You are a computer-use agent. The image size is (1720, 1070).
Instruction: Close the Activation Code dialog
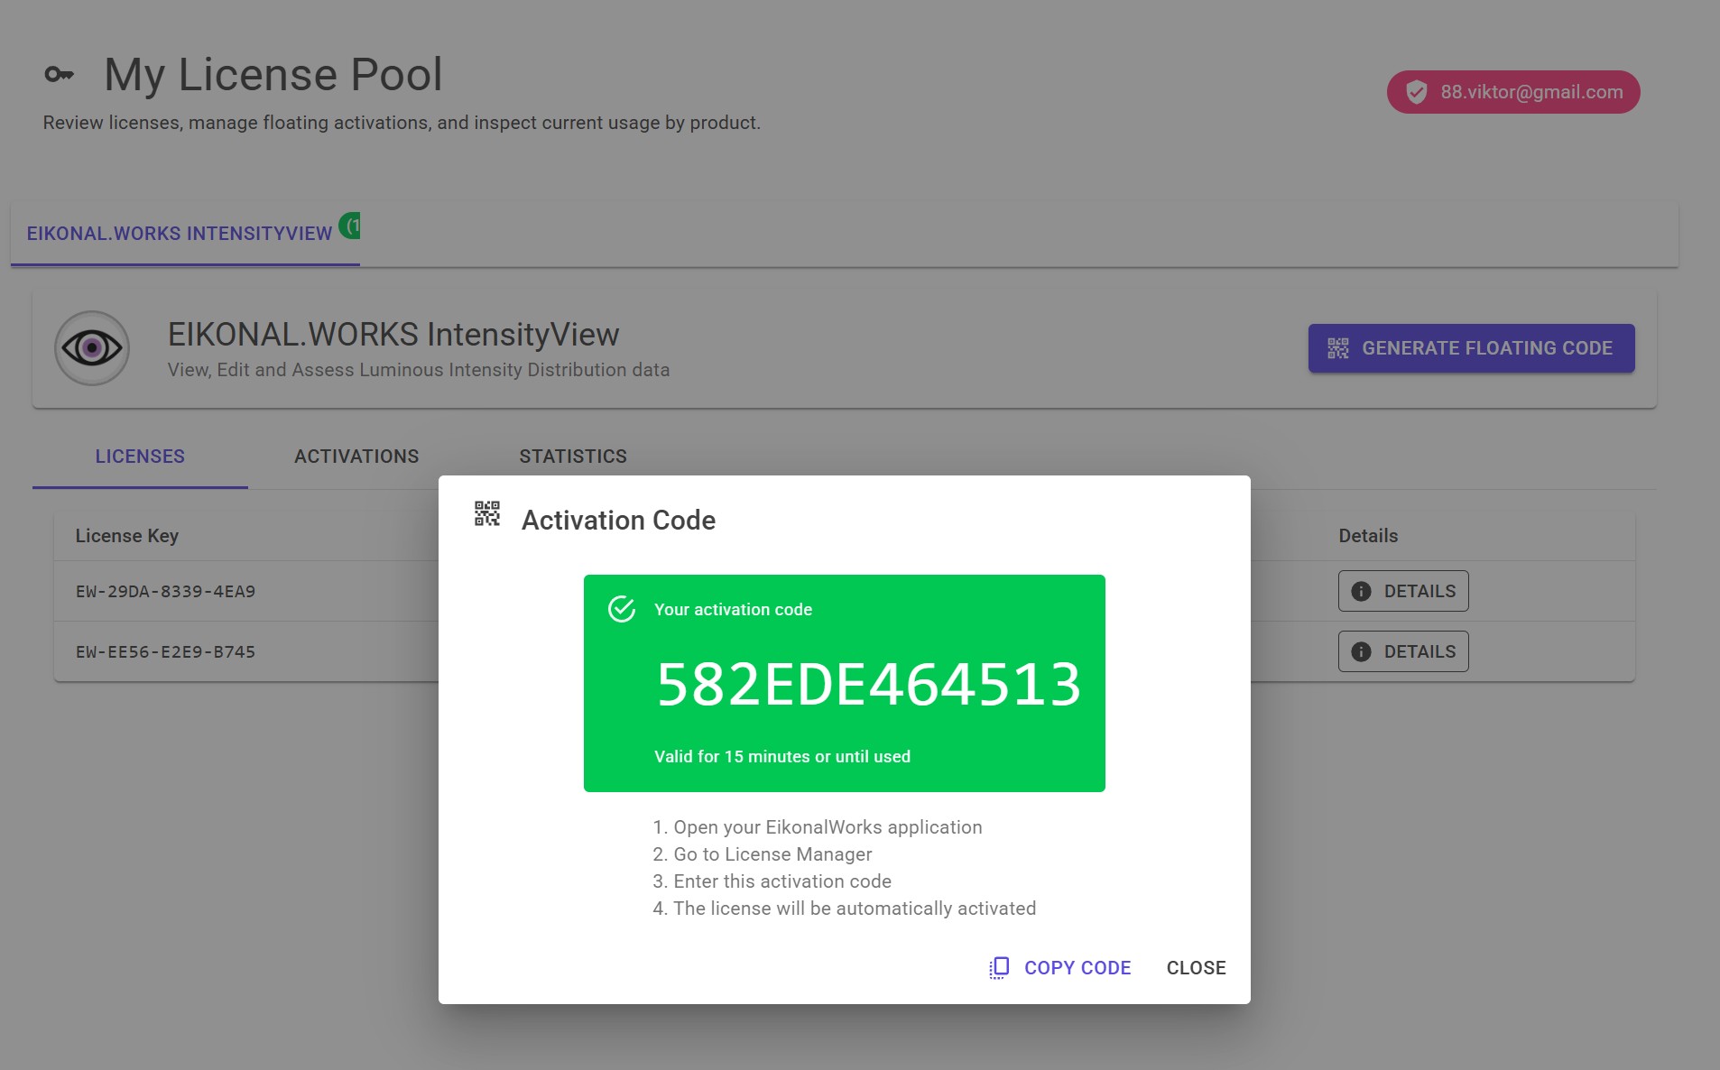pyautogui.click(x=1196, y=968)
